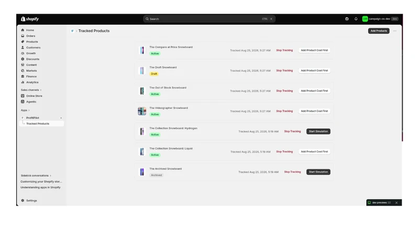Click 'The Collection Snowboard: Hydrogen' title
Image resolution: width=419 pixels, height=236 pixels.
point(173,128)
